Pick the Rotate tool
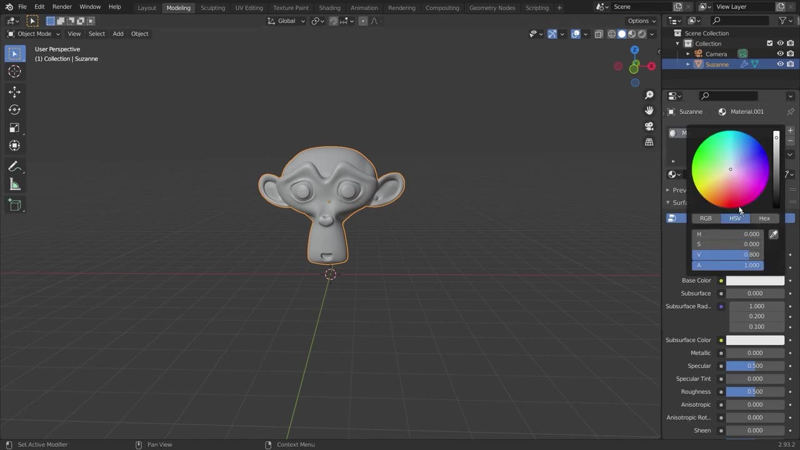 pos(15,110)
